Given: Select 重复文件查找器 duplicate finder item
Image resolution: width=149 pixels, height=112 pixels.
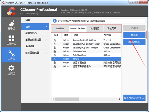Looking at the screenshot, I should pyautogui.click(x=35, y=40).
